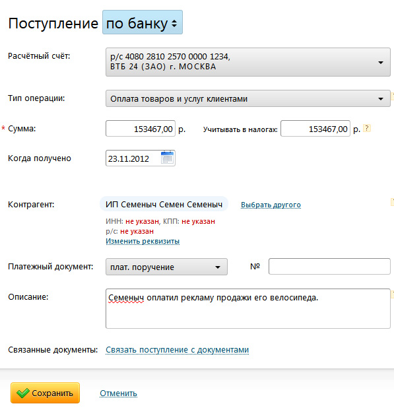The image size is (394, 410).
Task: Click the green checkmark on Сохранить button
Action: pyautogui.click(x=22, y=393)
